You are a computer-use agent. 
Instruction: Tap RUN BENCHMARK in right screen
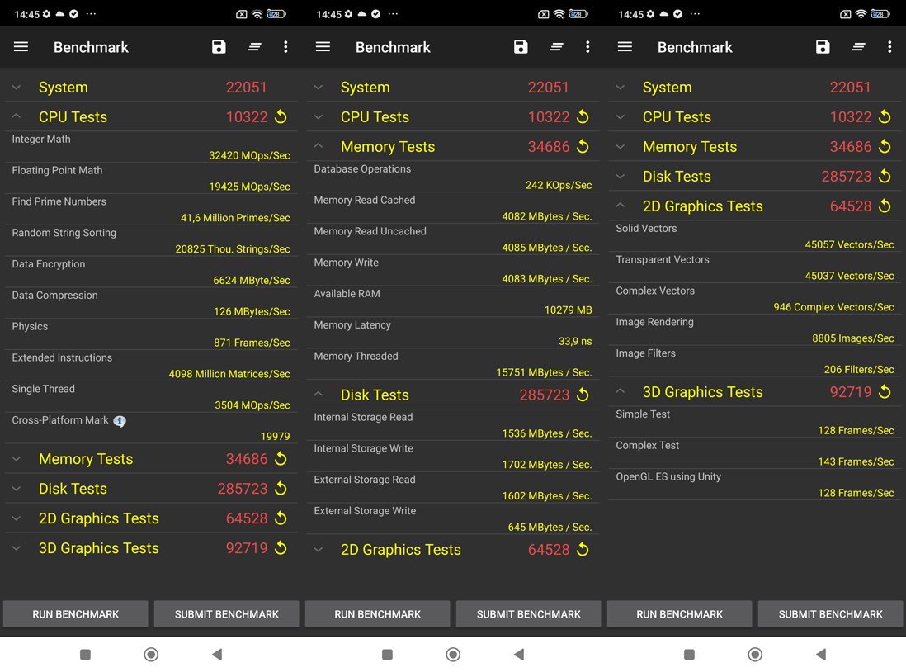(x=680, y=613)
